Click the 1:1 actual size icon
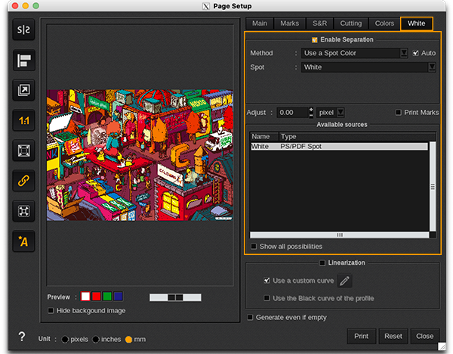Viewport: 453px width, 354px height. (23, 120)
